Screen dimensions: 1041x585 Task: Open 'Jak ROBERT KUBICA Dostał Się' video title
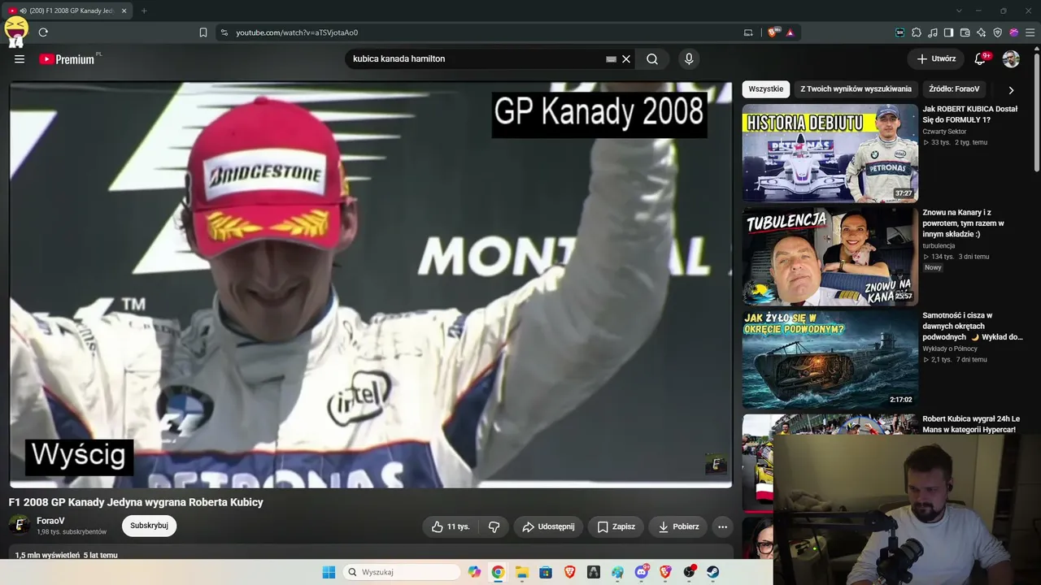click(x=970, y=114)
